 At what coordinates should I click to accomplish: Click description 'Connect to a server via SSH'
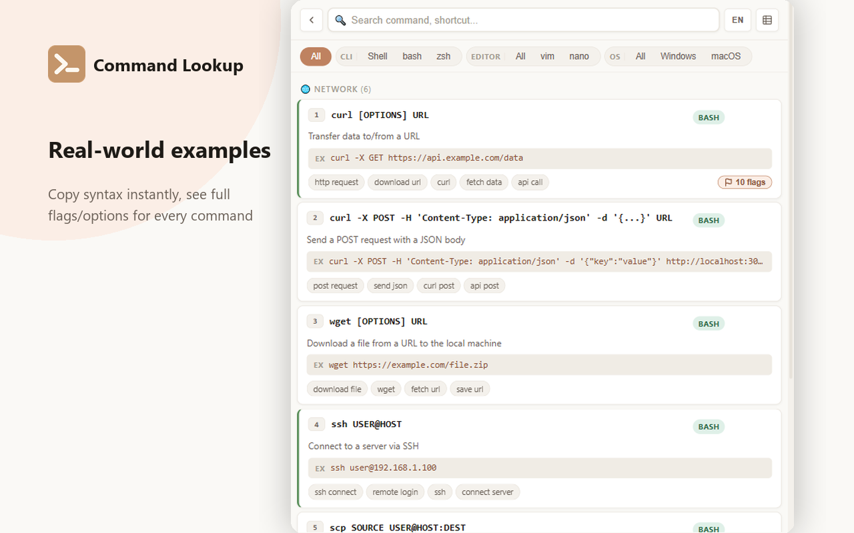pos(364,446)
